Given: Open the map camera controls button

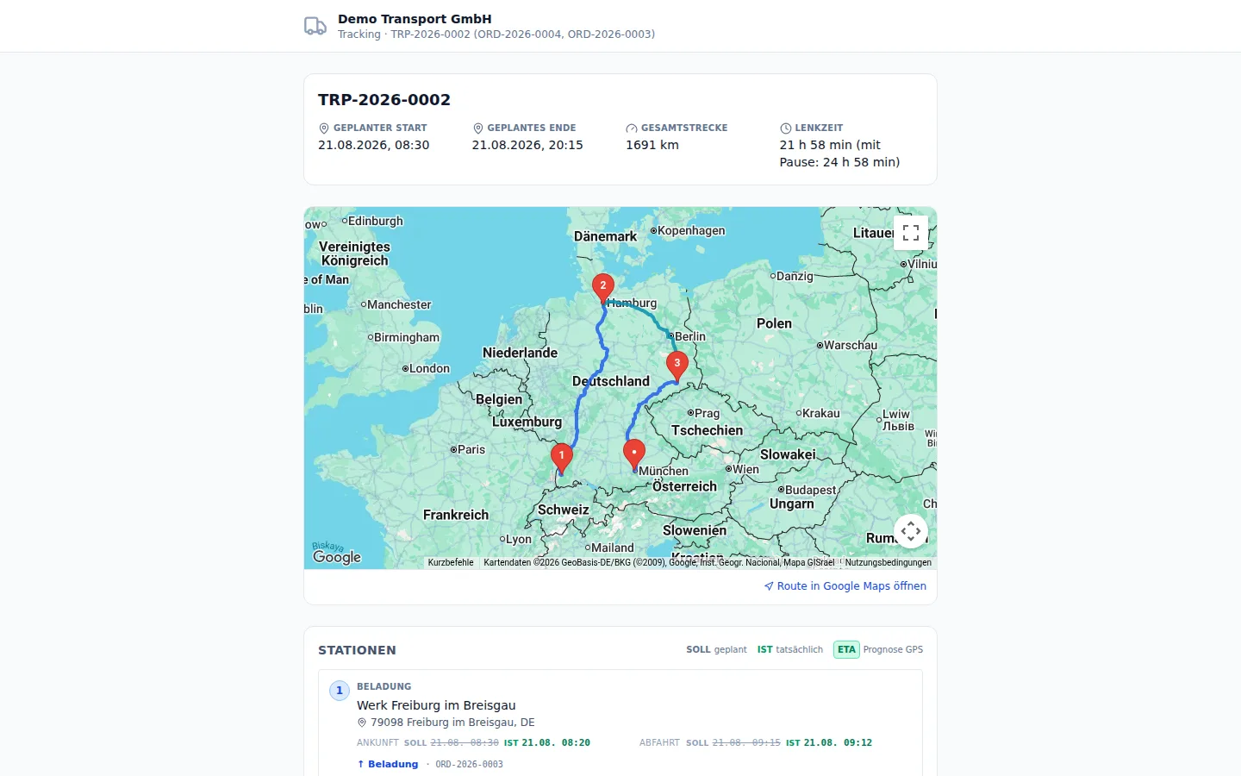Looking at the screenshot, I should (911, 531).
